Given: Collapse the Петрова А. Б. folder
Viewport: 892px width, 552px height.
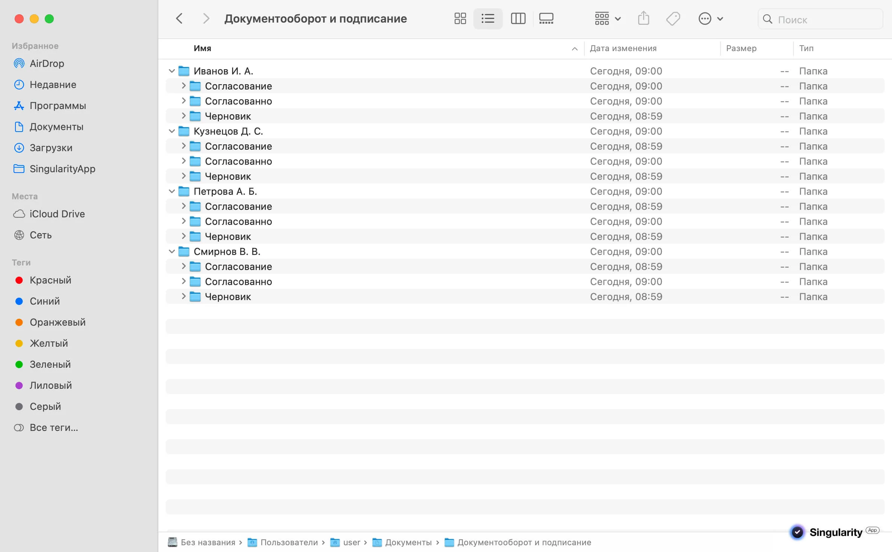Looking at the screenshot, I should [x=172, y=191].
